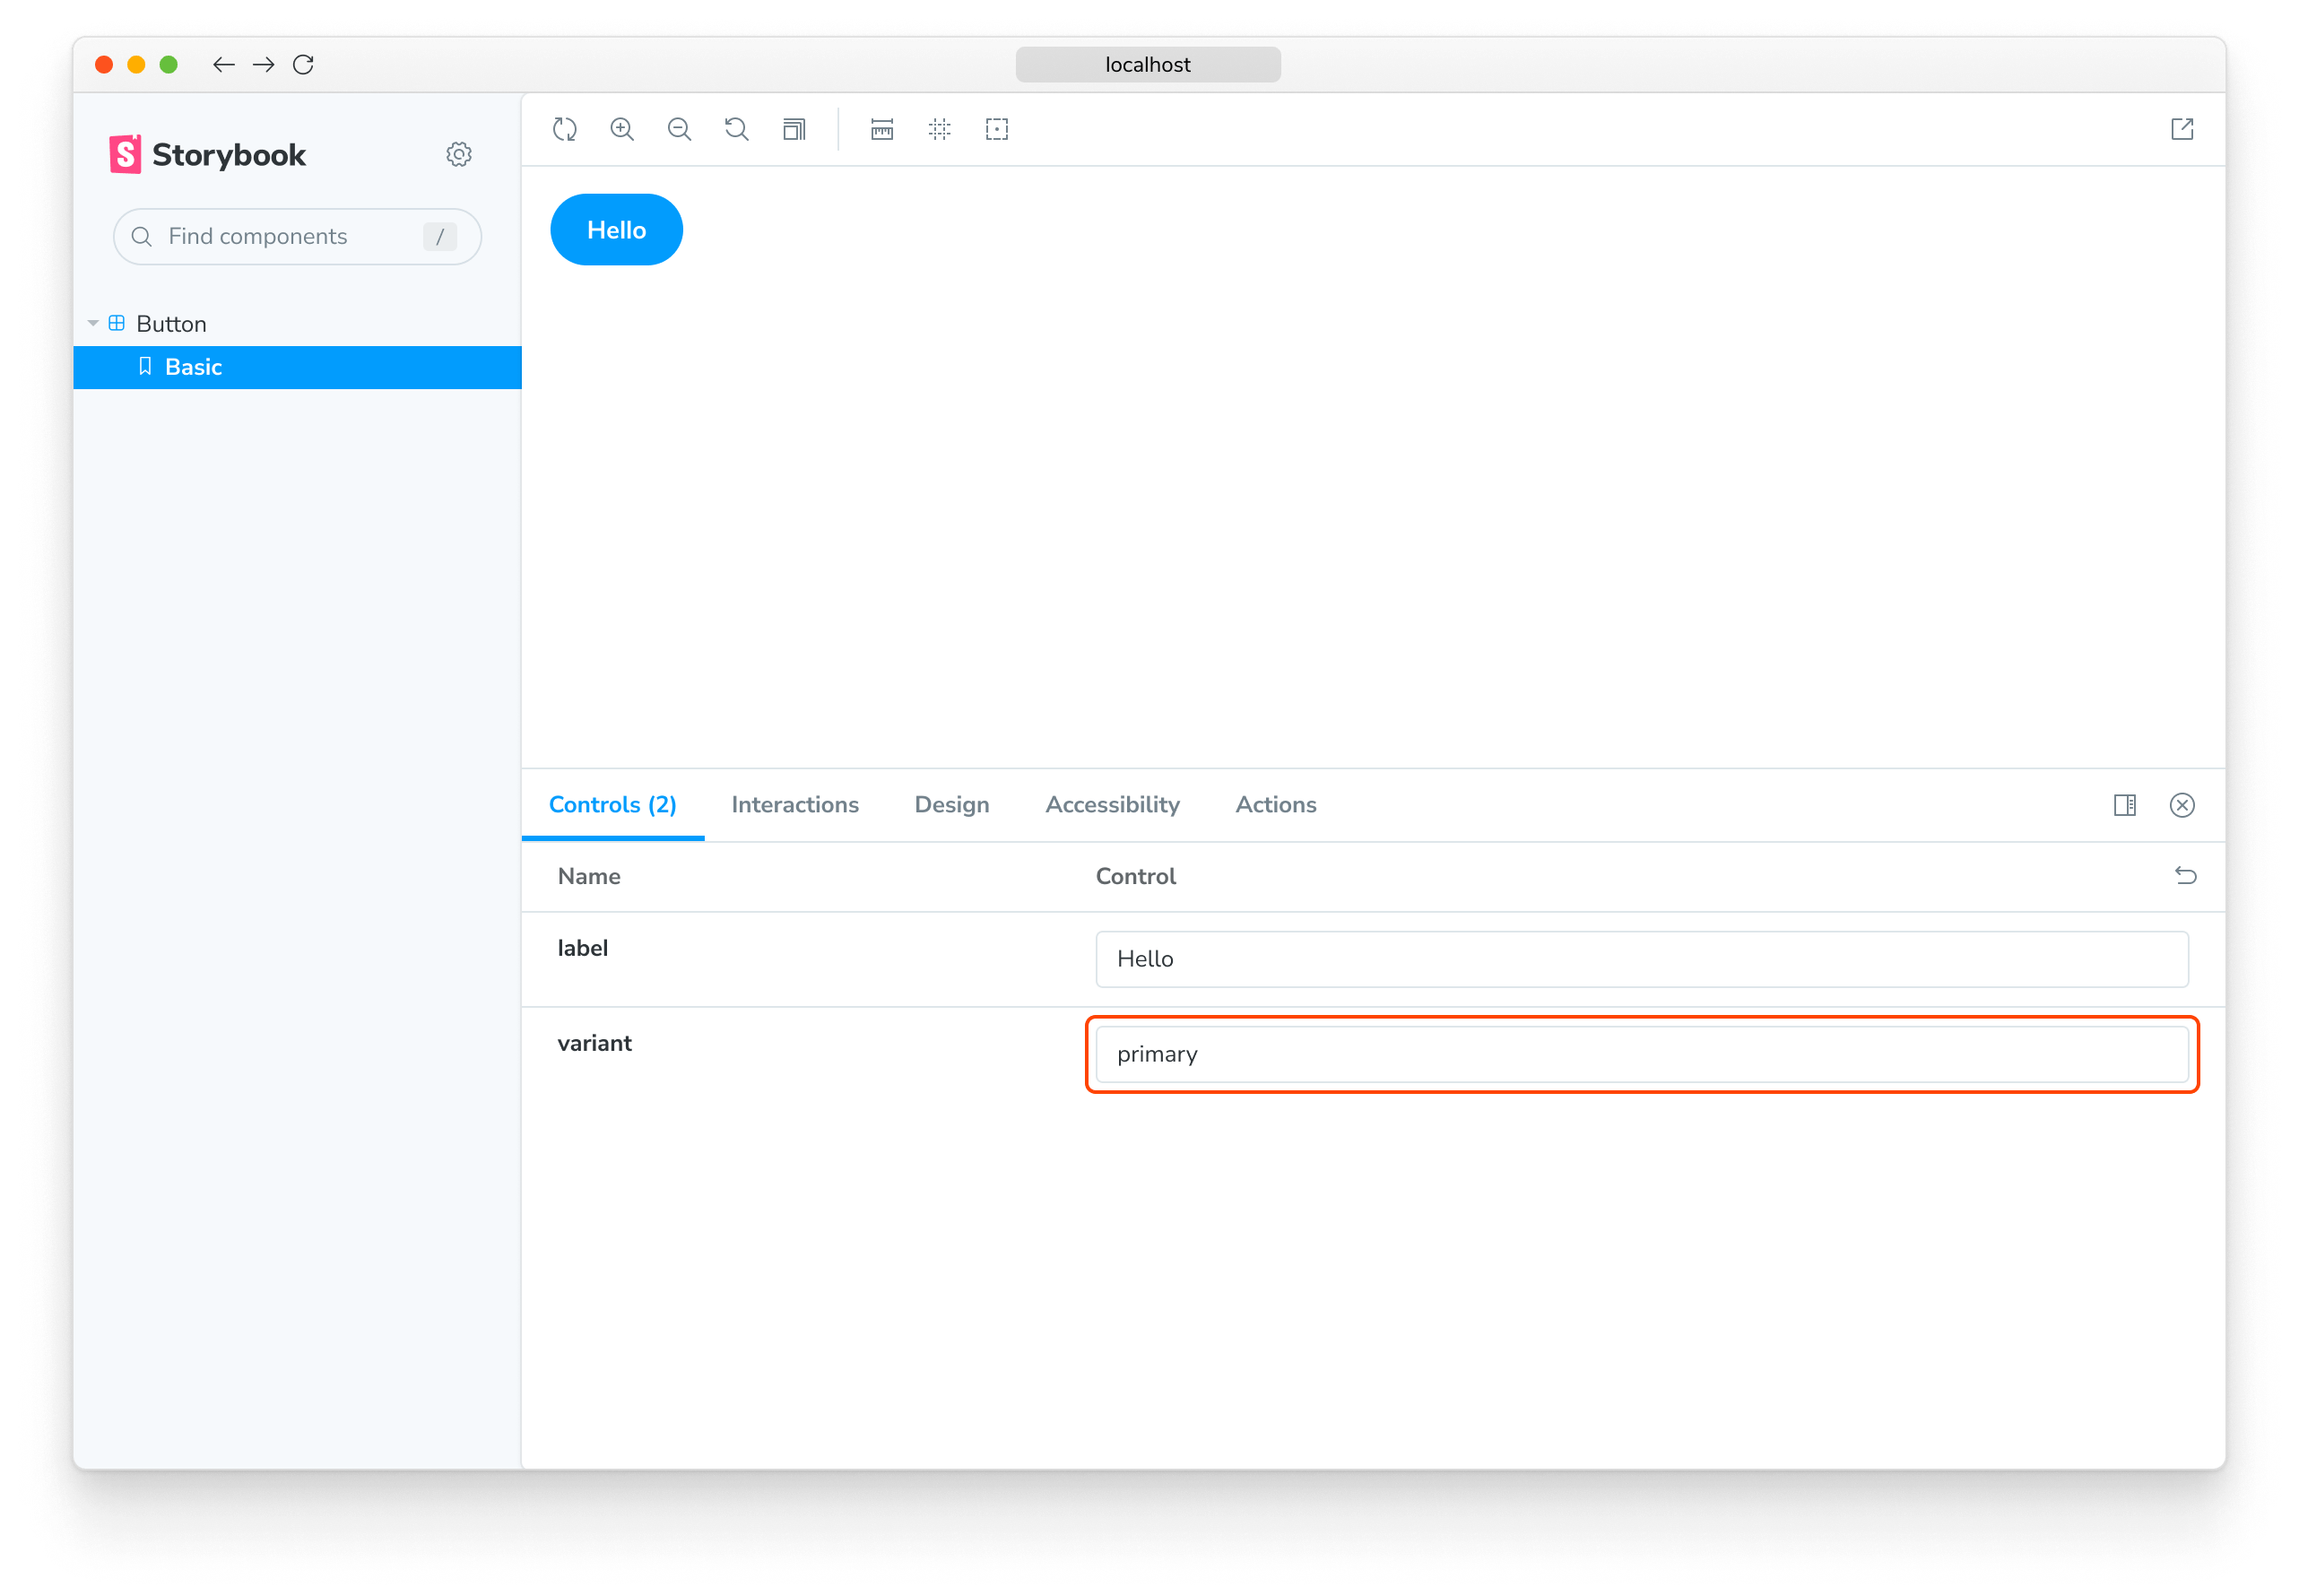Click the Storybook settings gear icon
This screenshot has width=2299, height=1596.
click(459, 153)
